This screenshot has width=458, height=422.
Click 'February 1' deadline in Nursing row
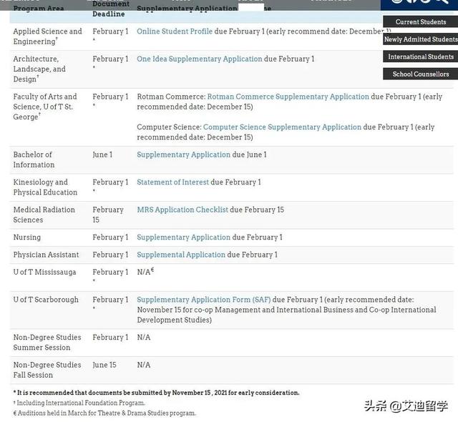pos(110,237)
